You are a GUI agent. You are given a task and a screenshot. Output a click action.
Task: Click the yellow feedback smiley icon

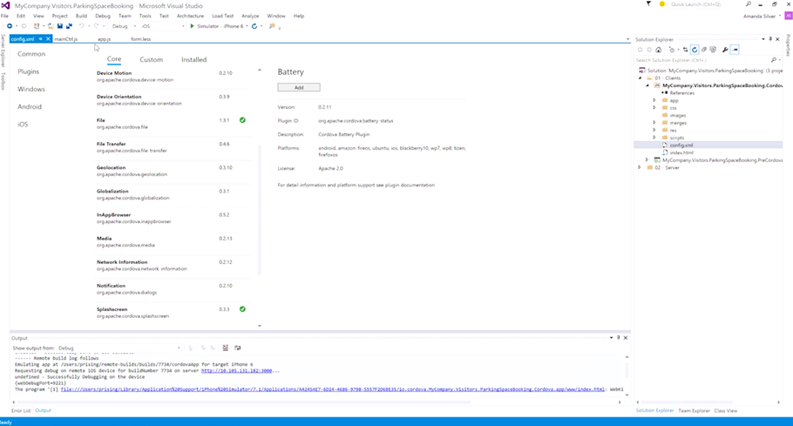coord(662,4)
